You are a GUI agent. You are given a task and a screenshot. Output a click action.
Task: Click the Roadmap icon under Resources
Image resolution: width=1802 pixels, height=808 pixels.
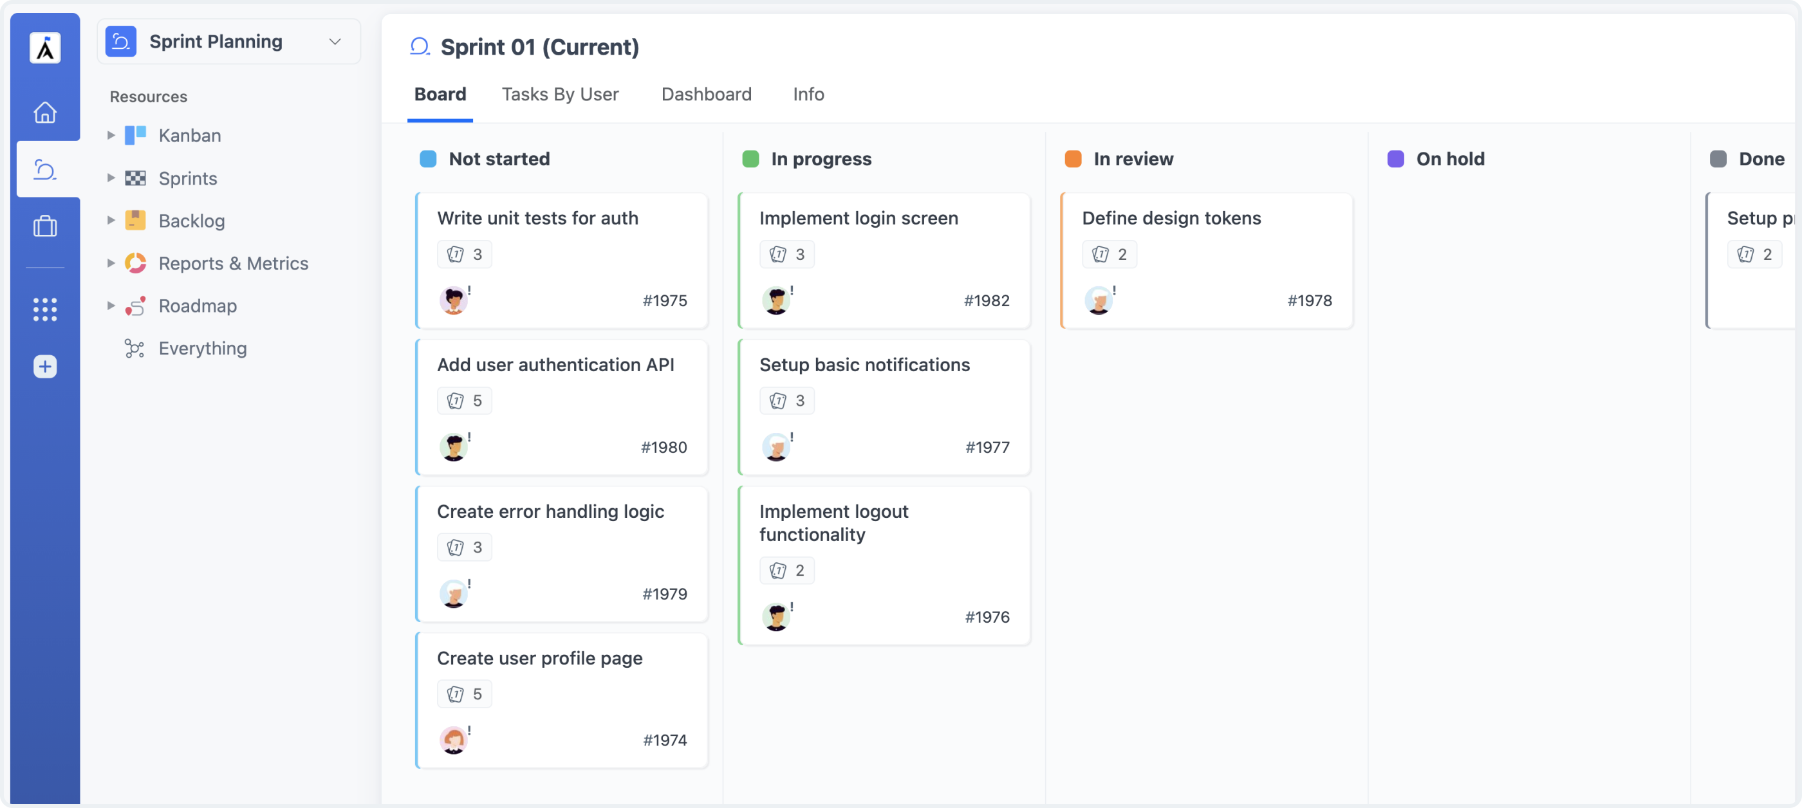135,306
